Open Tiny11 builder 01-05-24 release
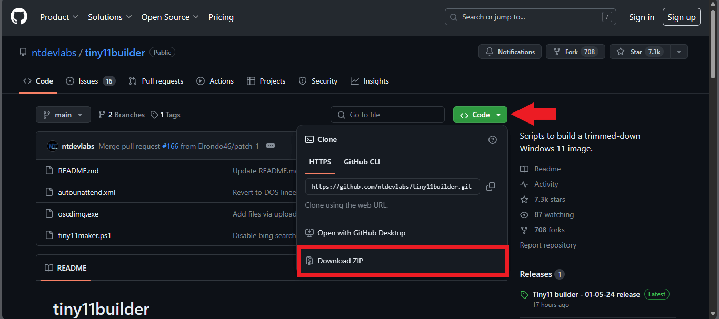This screenshot has width=719, height=319. [586, 294]
